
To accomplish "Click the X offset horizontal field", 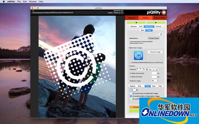I will tap(154, 73).
